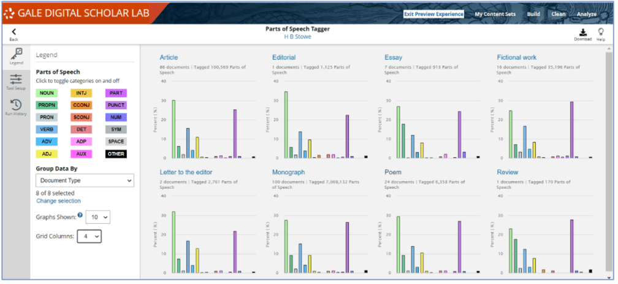Go to the Analyze menu item
Viewport: 618px width, 284px height.
tap(586, 14)
